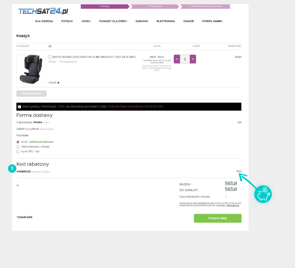
Task: Open the STREFA MAREK menu
Action: 212,21
